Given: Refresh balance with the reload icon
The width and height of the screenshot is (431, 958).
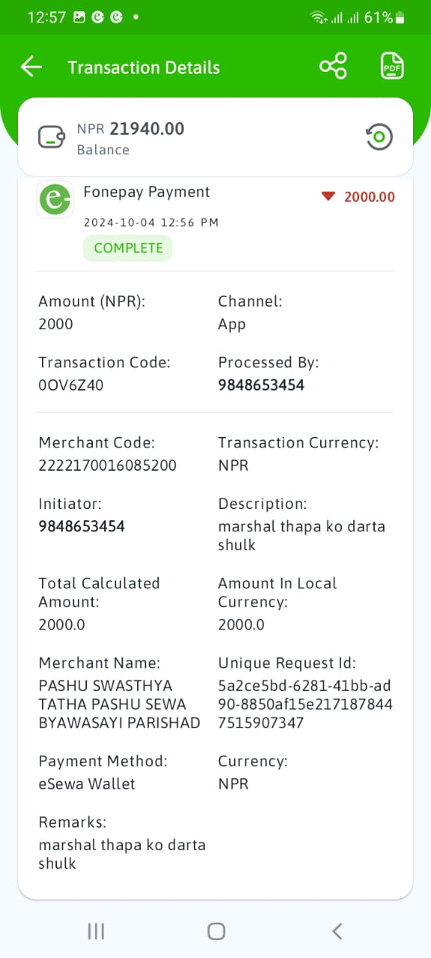Looking at the screenshot, I should 379,137.
